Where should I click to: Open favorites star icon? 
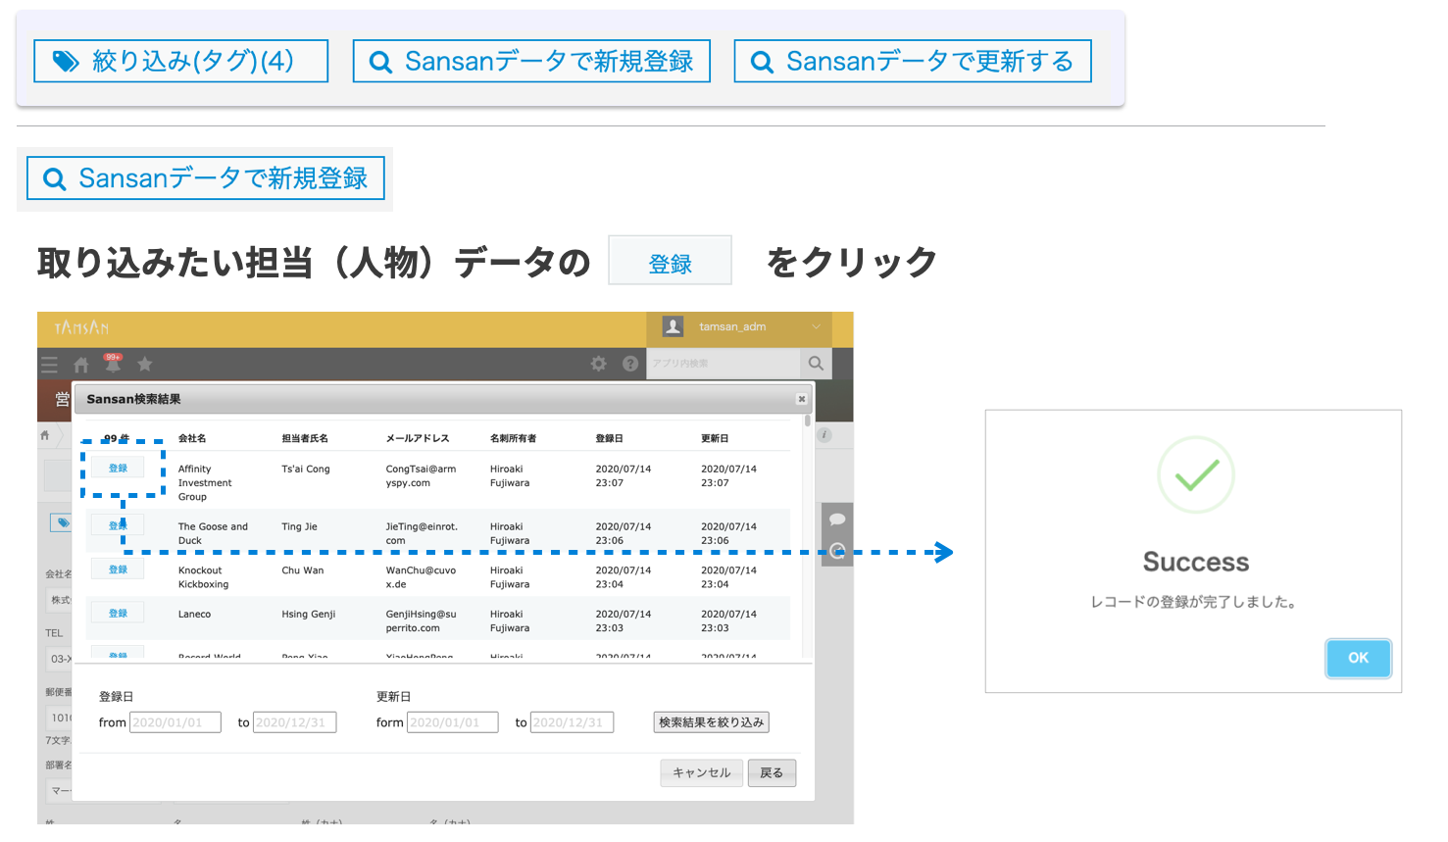(x=145, y=365)
